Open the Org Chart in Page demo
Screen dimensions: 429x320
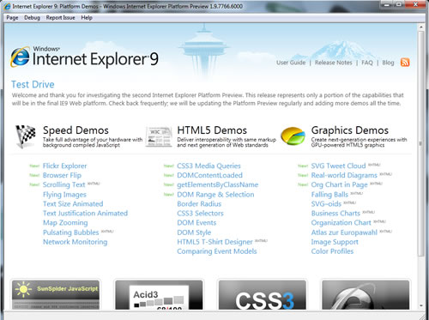pyautogui.click(x=339, y=184)
